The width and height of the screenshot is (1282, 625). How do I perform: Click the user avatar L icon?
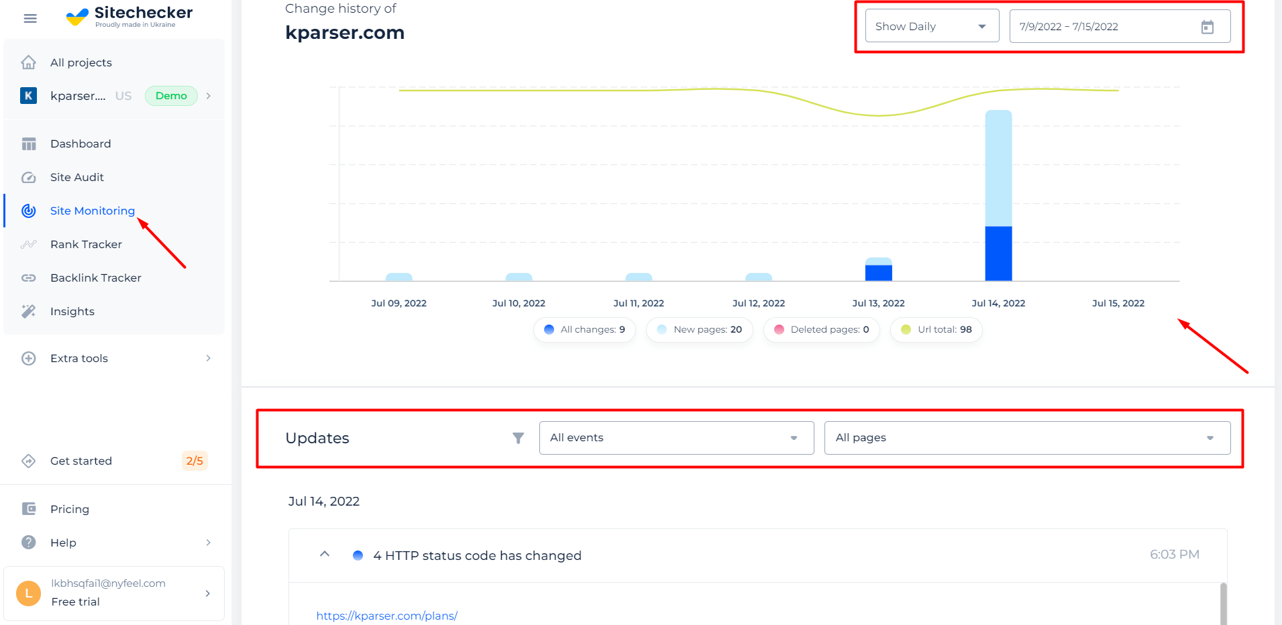pos(28,593)
